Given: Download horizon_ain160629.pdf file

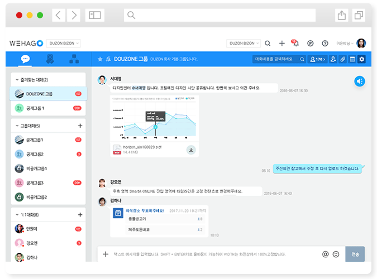Looking at the screenshot, I should coord(191,150).
